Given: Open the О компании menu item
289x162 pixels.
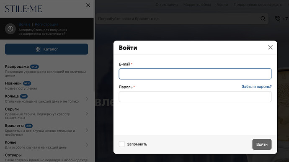Looking at the screenshot, I should click(x=167, y=5).
